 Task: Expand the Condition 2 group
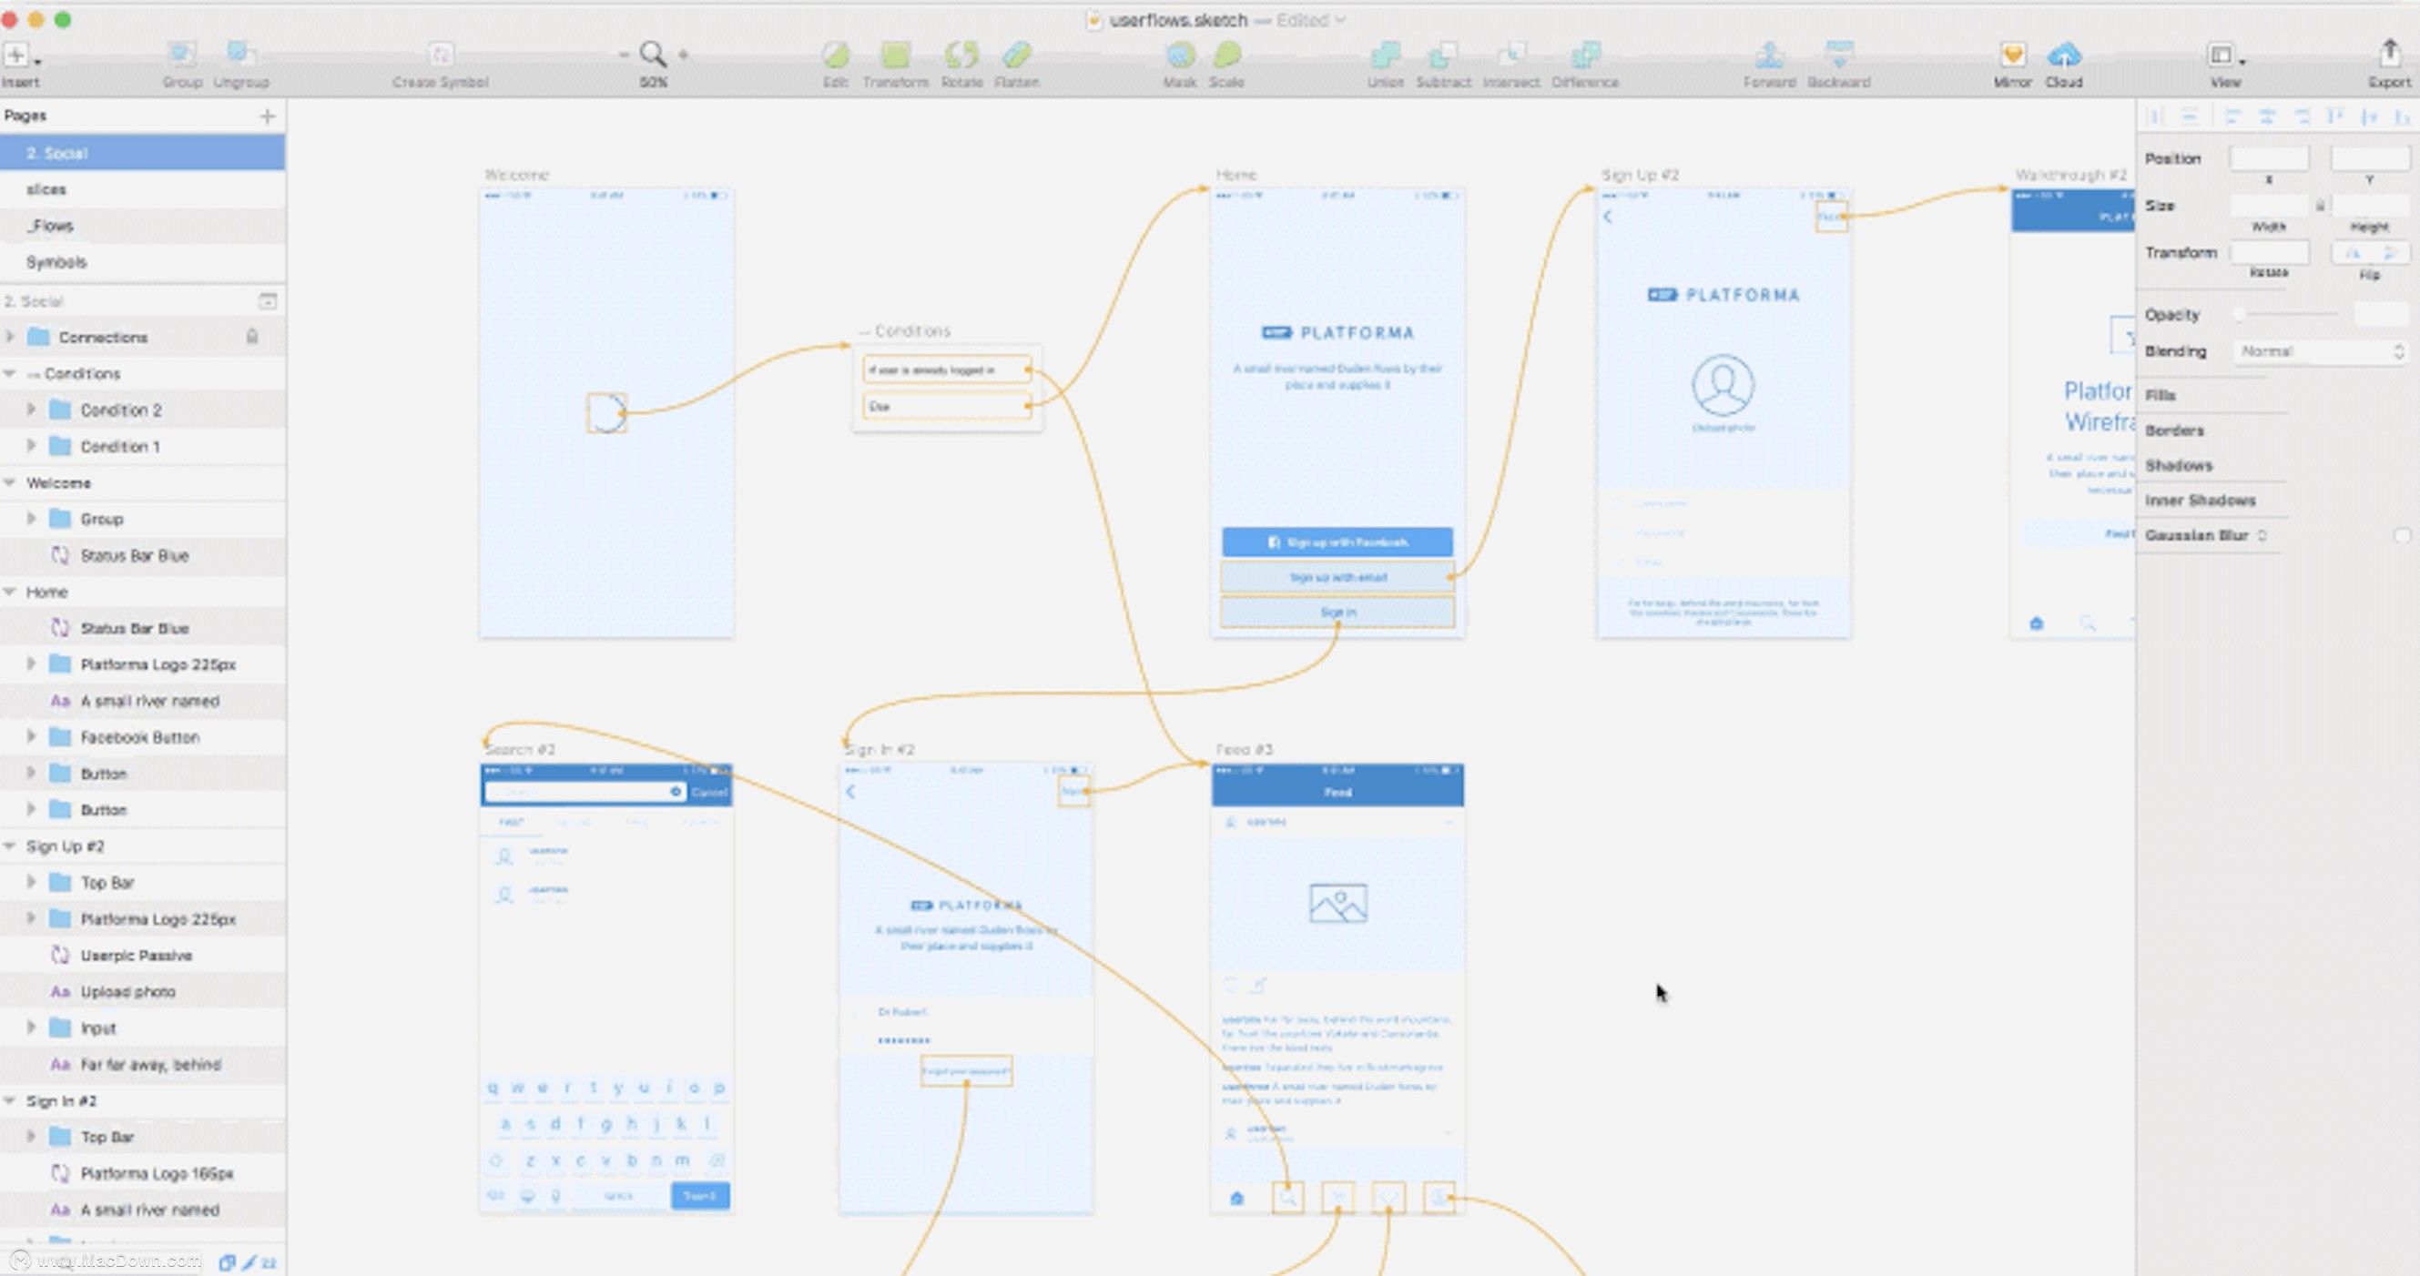[x=31, y=410]
